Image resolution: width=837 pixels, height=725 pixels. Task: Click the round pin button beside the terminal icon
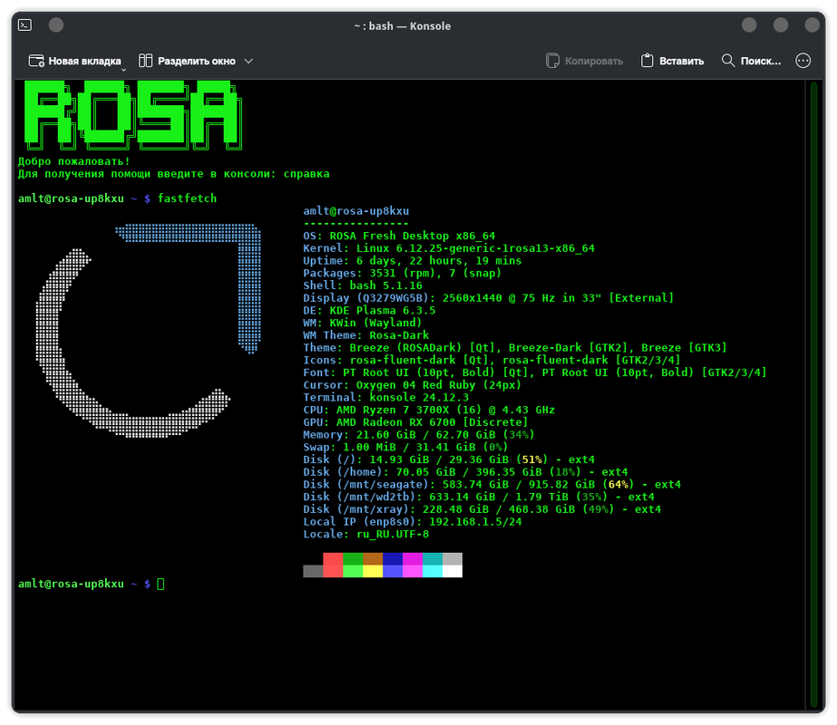point(56,25)
